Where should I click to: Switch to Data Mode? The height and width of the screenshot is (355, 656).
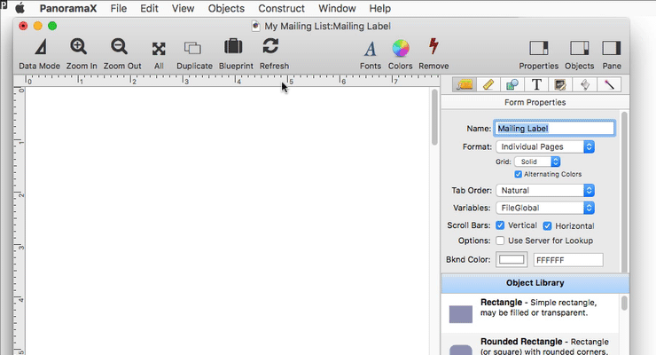(40, 53)
